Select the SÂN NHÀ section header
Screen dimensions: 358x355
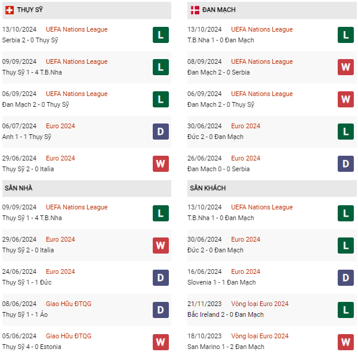[x=87, y=189]
